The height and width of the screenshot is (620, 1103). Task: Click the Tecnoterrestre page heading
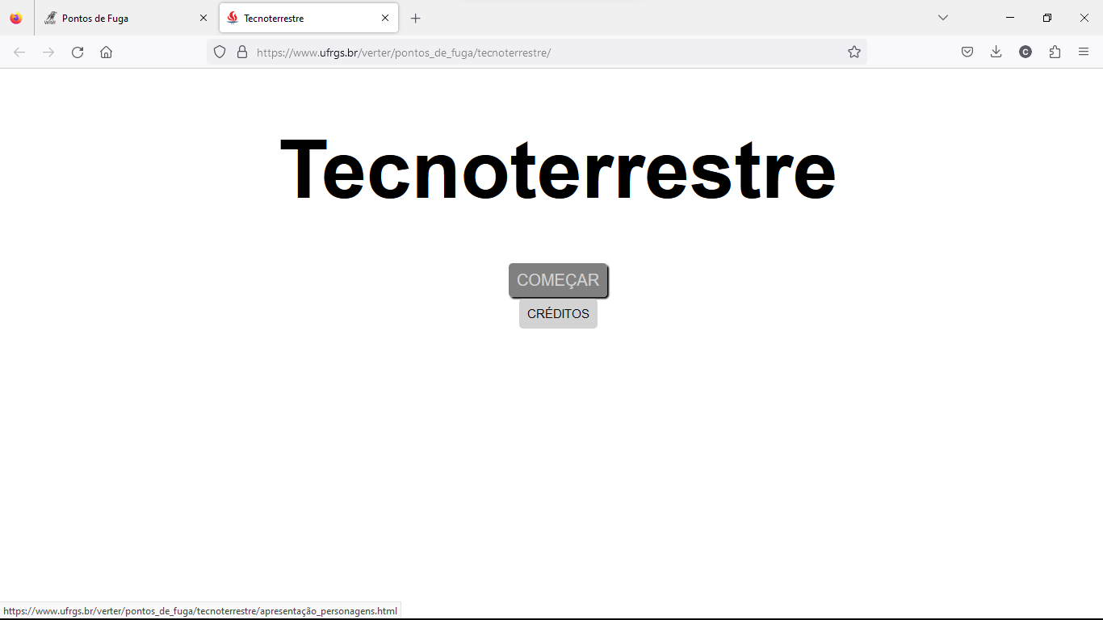click(558, 170)
